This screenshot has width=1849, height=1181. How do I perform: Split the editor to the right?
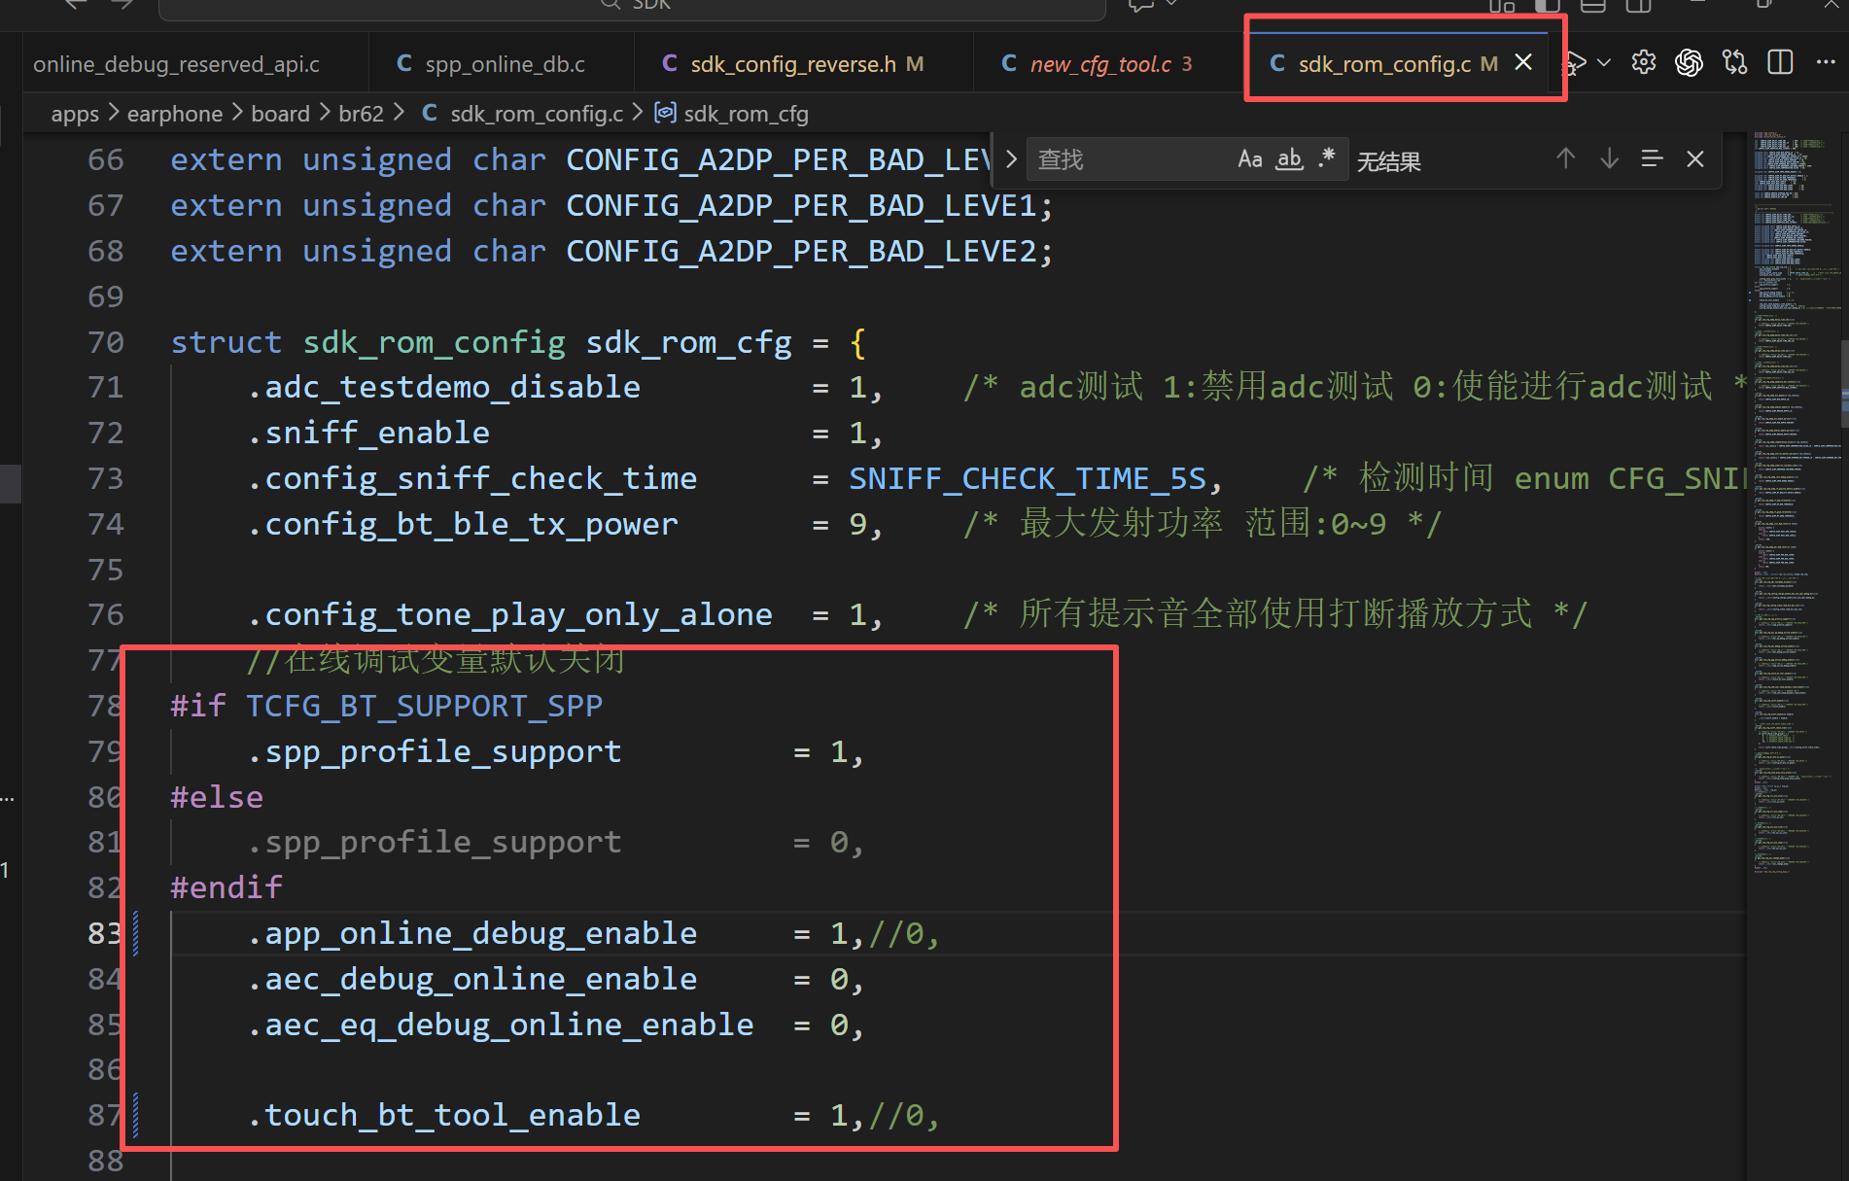point(1780,63)
